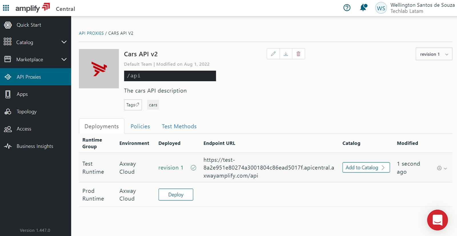Click the Topology sidebar icon
This screenshot has height=236, width=457.
point(8,111)
